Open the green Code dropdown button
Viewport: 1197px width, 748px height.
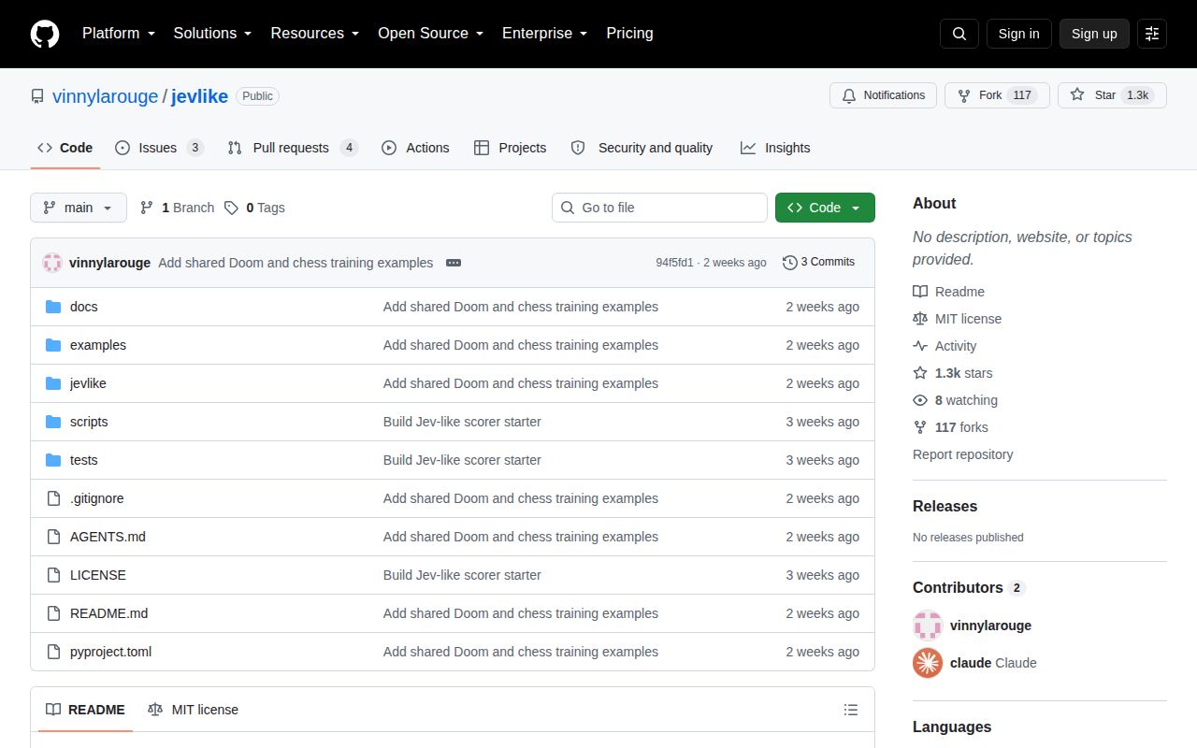[825, 208]
